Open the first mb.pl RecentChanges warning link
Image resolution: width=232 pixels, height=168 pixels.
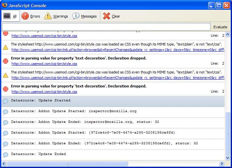[x=117, y=50]
